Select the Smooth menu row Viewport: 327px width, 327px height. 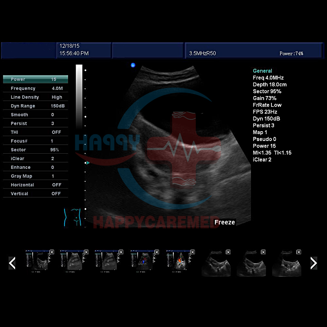click(36, 115)
